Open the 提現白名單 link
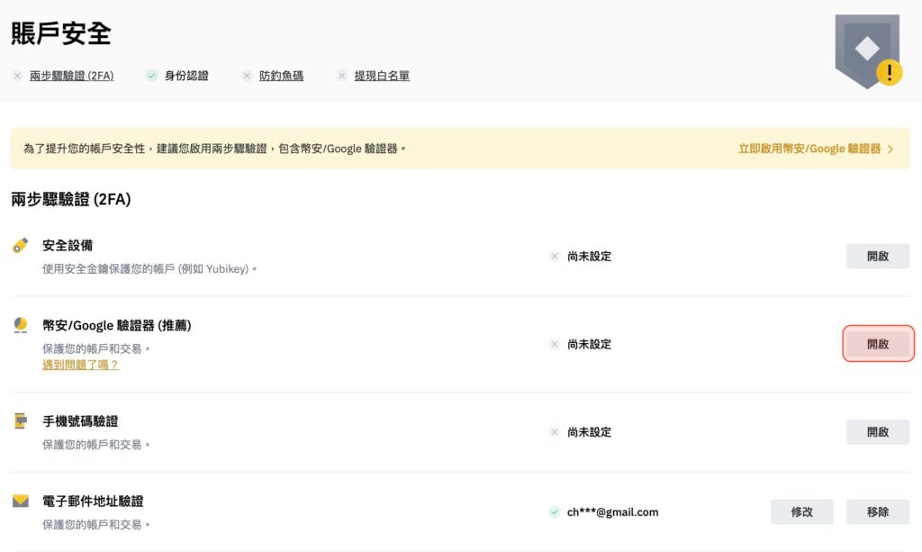Viewport: 922px width, 552px height. (x=382, y=76)
